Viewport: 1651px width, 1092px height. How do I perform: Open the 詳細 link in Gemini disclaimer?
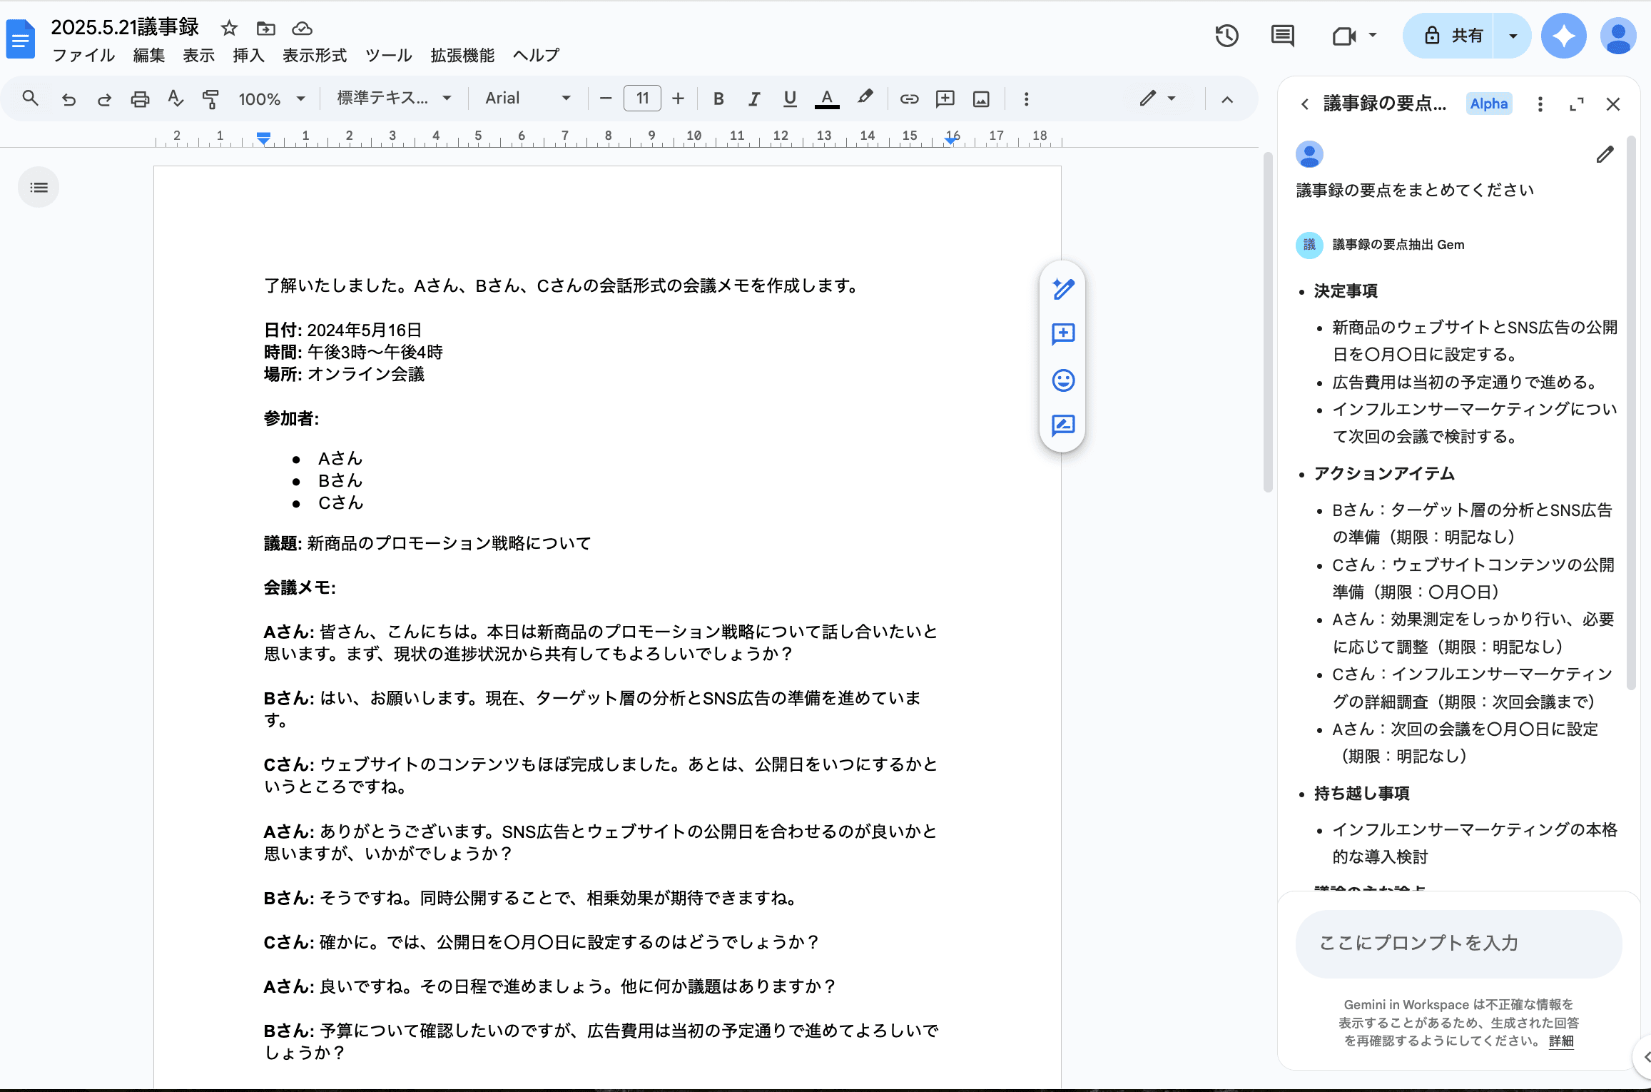[1561, 1041]
